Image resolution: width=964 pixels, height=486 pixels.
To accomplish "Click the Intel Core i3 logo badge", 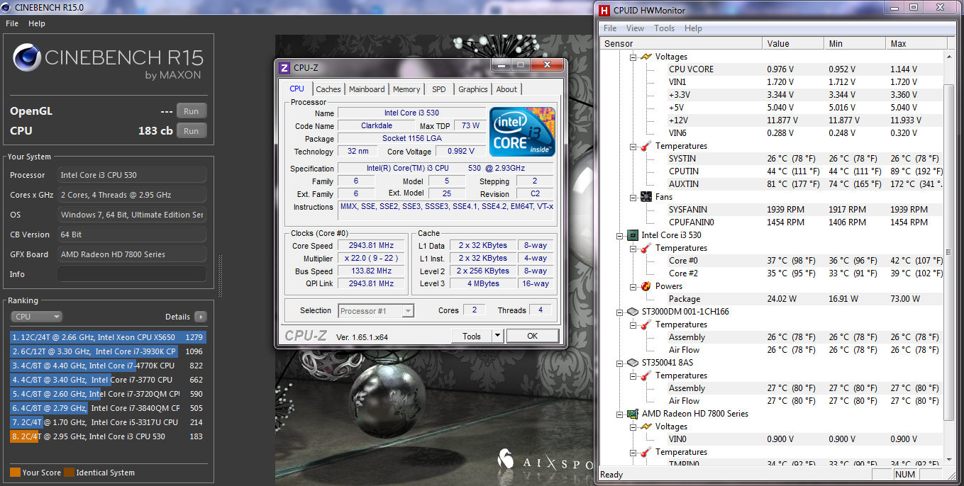I will click(x=523, y=132).
